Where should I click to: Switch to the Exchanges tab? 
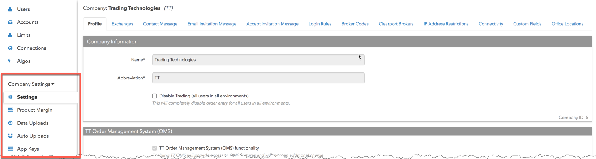(122, 24)
